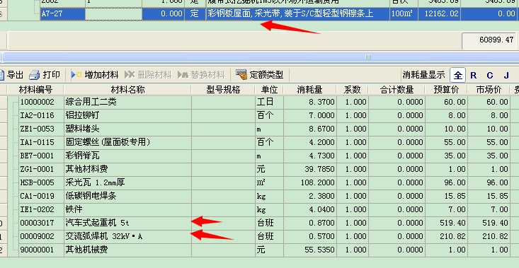This screenshot has width=519, height=268.
Task: Select material code 00009002
Action: pyautogui.click(x=37, y=237)
